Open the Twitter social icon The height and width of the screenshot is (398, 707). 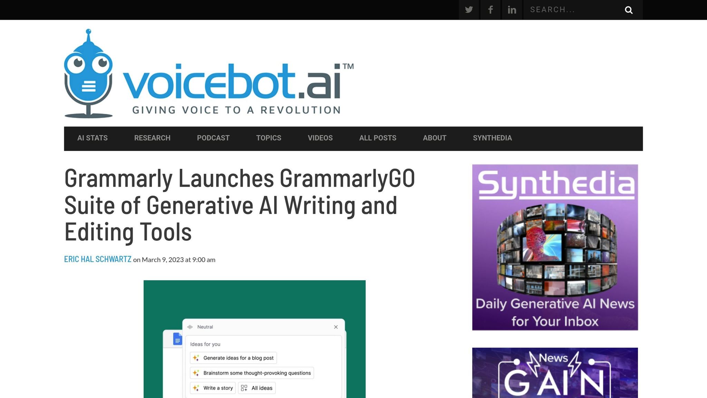click(x=468, y=10)
